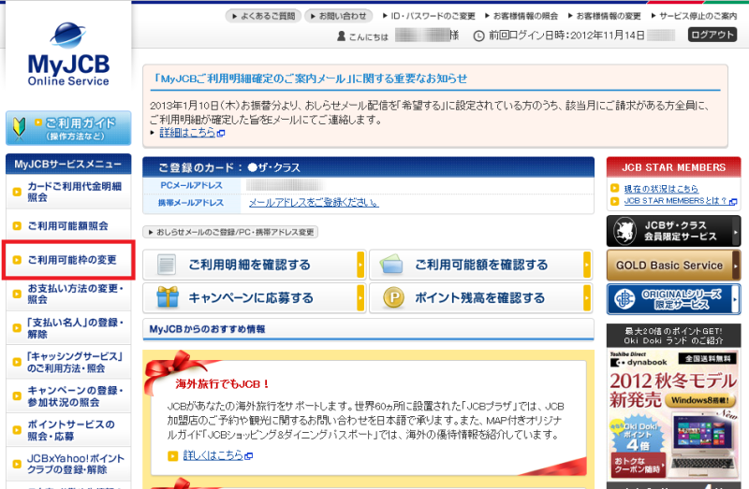Click the yellow bullet icon next to ご利用可能額照会
749x489 pixels.
(x=17, y=225)
